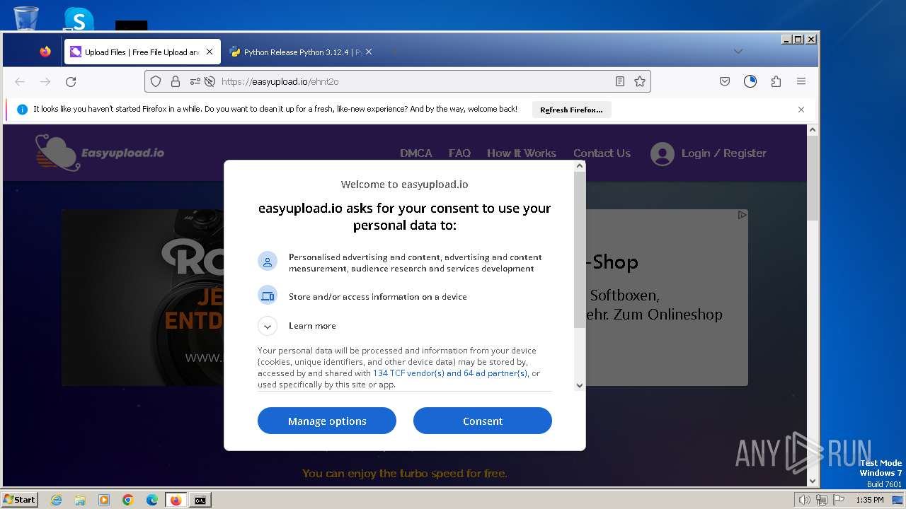Click consent dialog scrollbar up arrow
906x509 pixels.
click(x=580, y=166)
